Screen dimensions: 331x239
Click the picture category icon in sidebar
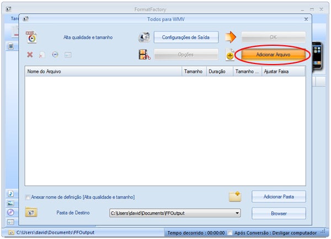pyautogui.click(x=11, y=203)
